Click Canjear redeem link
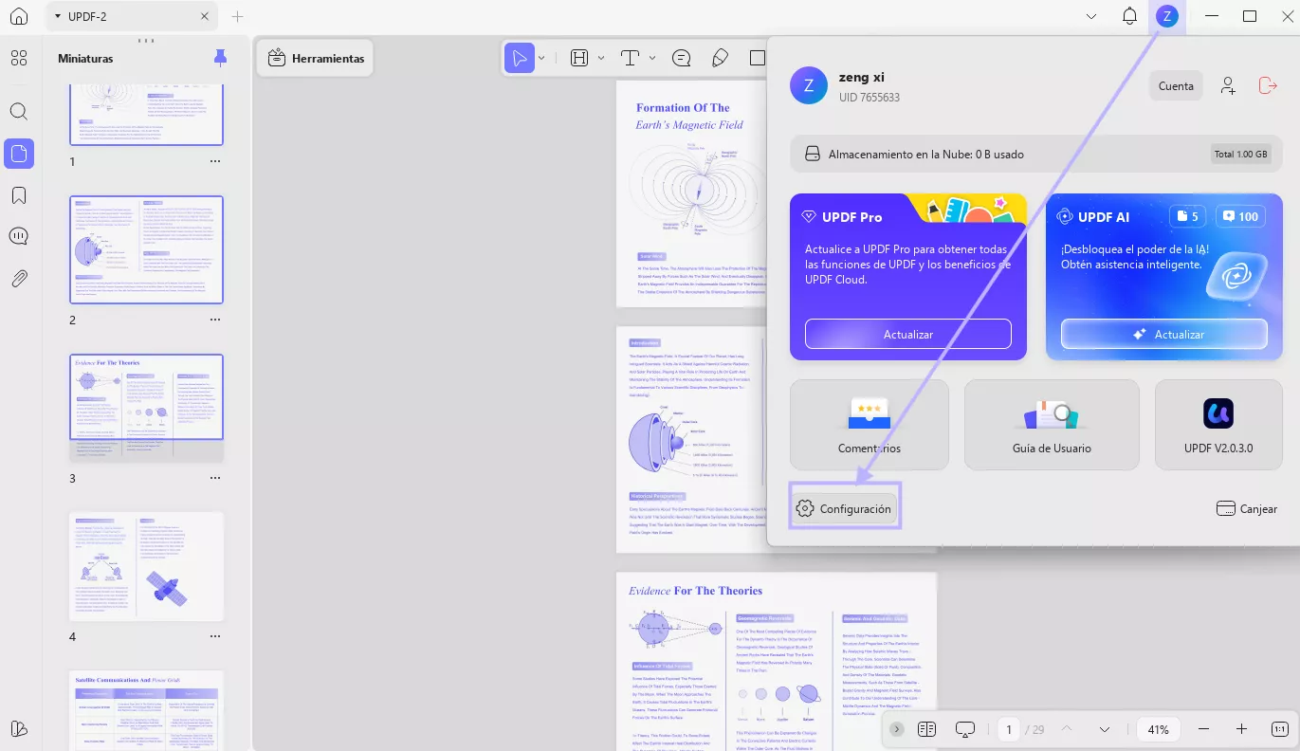 [1247, 509]
